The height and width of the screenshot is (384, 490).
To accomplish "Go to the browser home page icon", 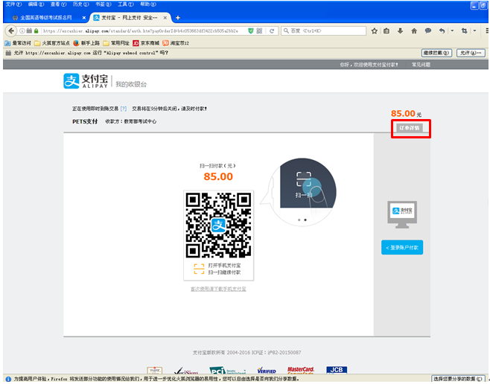I will 415,31.
